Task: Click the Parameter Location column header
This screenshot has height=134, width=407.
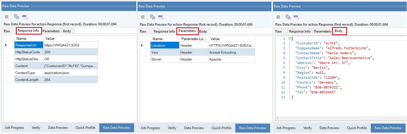Action: (x=193, y=39)
